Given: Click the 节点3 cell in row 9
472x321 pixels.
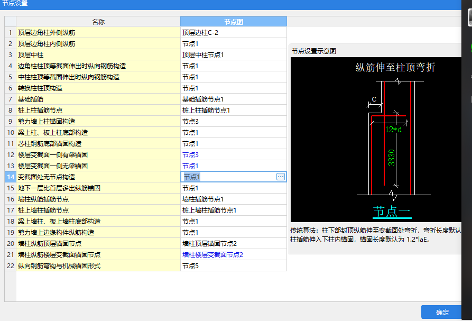Looking at the screenshot, I should [233, 121].
